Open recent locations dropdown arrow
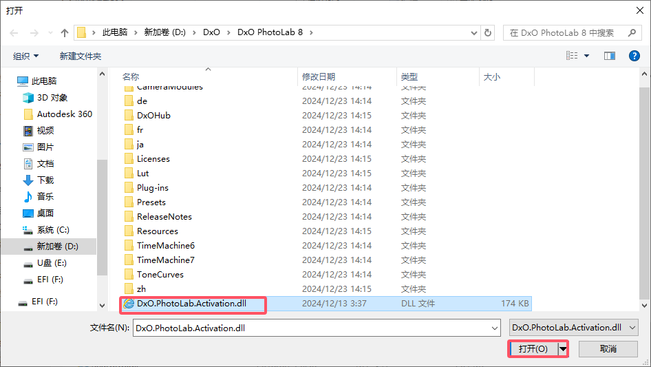This screenshot has width=651, height=367. coord(50,33)
